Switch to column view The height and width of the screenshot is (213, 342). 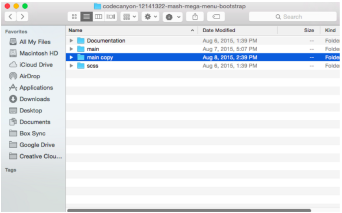pos(98,17)
